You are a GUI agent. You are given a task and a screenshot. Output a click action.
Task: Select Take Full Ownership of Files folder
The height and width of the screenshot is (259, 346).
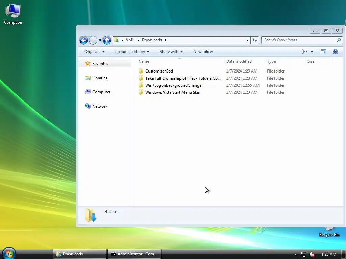[183, 78]
